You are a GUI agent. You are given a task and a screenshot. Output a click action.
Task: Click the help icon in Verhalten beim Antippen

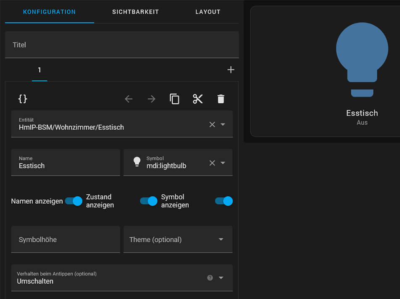coord(210,278)
